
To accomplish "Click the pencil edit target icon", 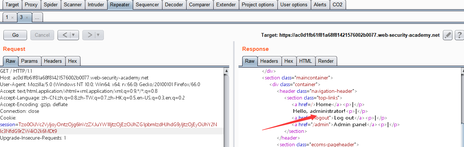I will click(x=448, y=35).
